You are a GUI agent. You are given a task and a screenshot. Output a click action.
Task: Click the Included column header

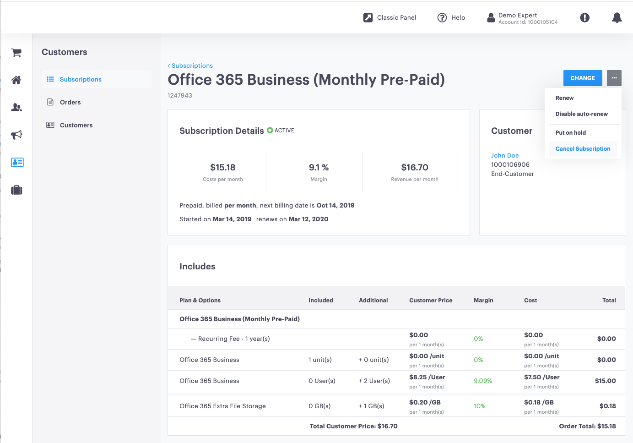pyautogui.click(x=321, y=301)
